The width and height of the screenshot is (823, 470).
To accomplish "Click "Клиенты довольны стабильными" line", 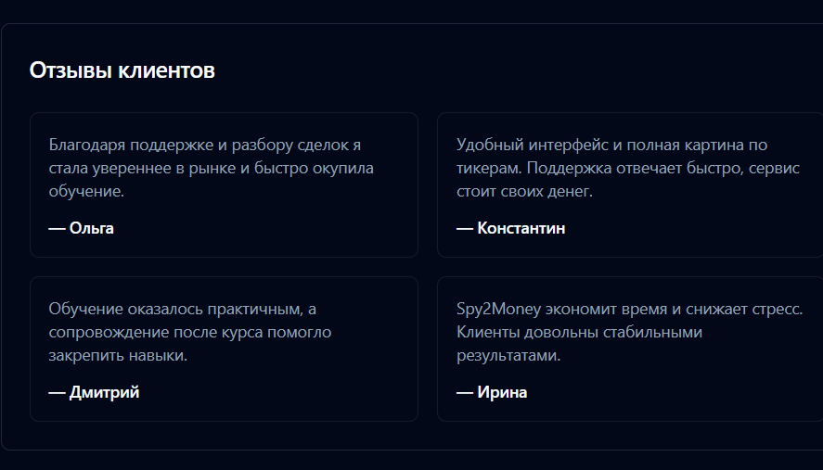I will [x=580, y=333].
